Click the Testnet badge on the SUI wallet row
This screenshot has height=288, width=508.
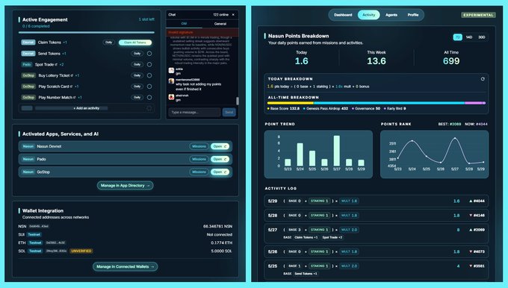34,234
